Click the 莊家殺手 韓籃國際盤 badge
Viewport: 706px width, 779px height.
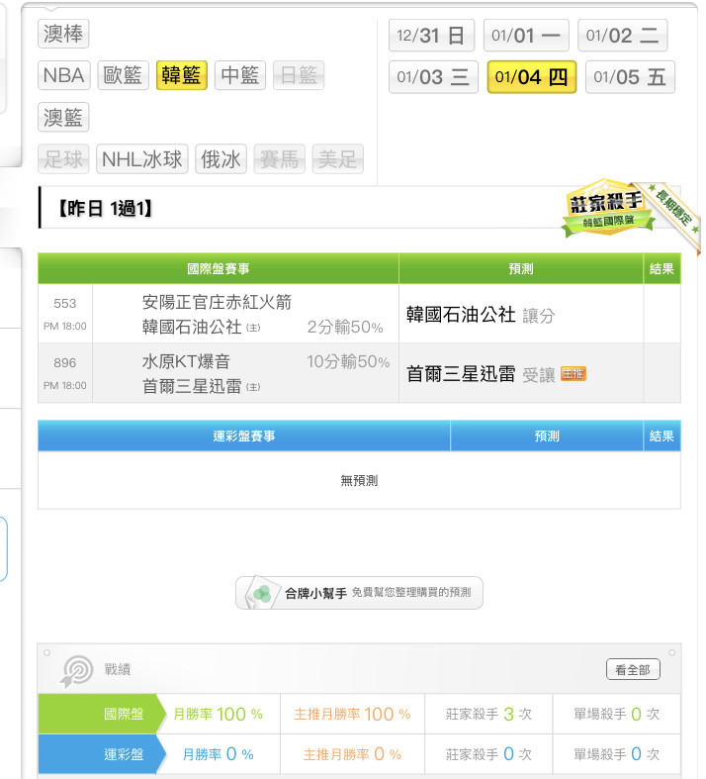pos(607,208)
